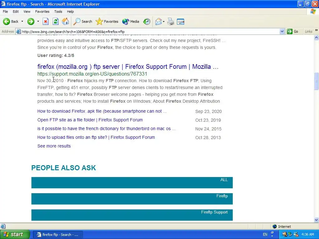Image resolution: width=319 pixels, height=239 pixels.
Task: Click the first system tray icon
Action: click(285, 234)
